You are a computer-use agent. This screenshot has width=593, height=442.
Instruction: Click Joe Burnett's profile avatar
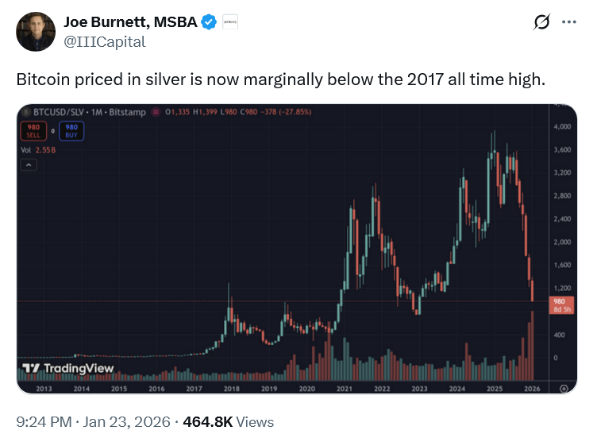pyautogui.click(x=34, y=31)
